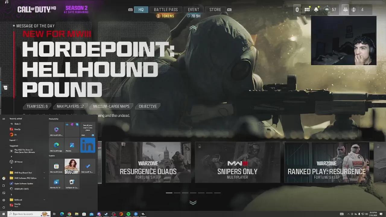The image size is (386, 217).
Task: Open Task View on the taskbar
Action: (x=54, y=214)
